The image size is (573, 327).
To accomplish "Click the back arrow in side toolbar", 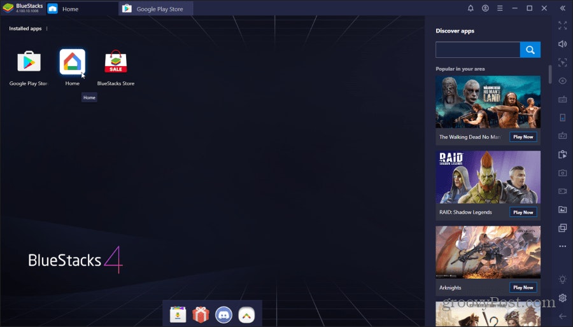I will 563,316.
